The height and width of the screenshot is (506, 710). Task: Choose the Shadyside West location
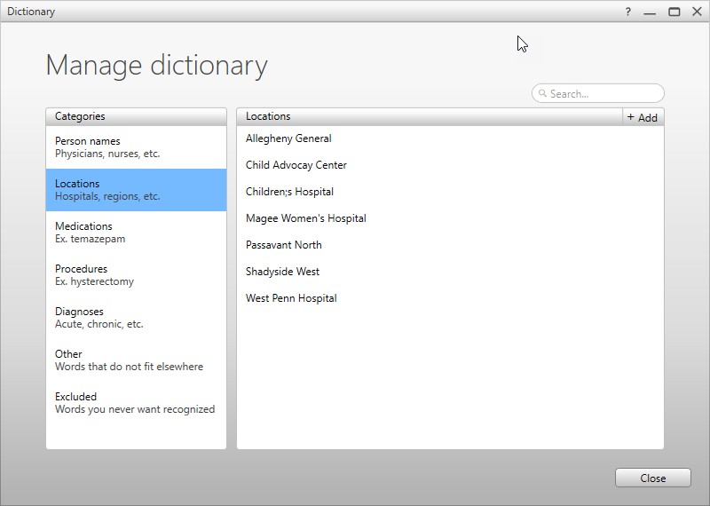[x=282, y=272]
